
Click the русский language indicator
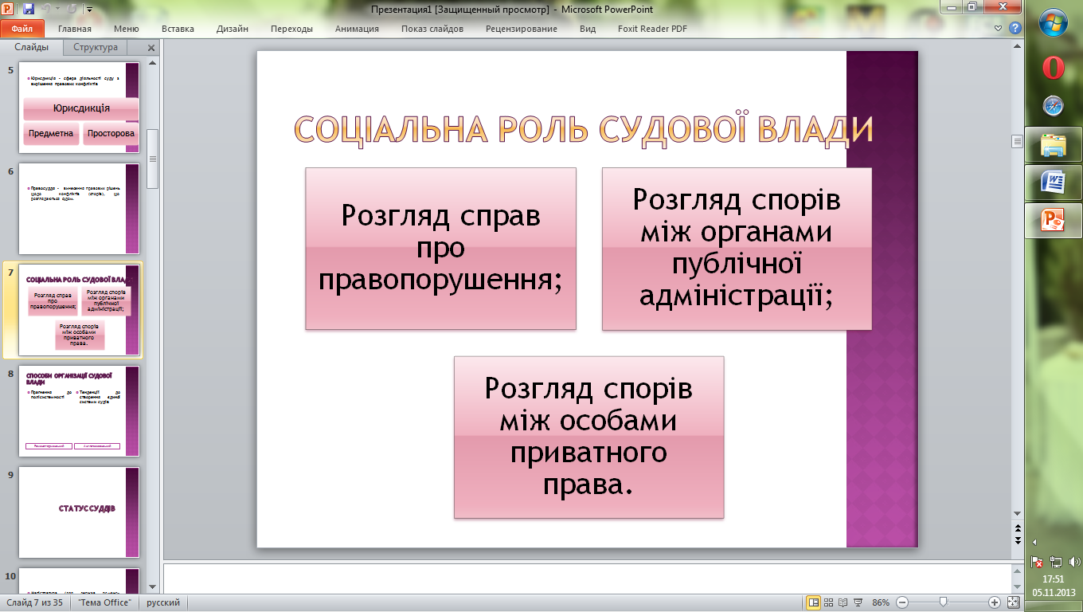[x=163, y=602]
